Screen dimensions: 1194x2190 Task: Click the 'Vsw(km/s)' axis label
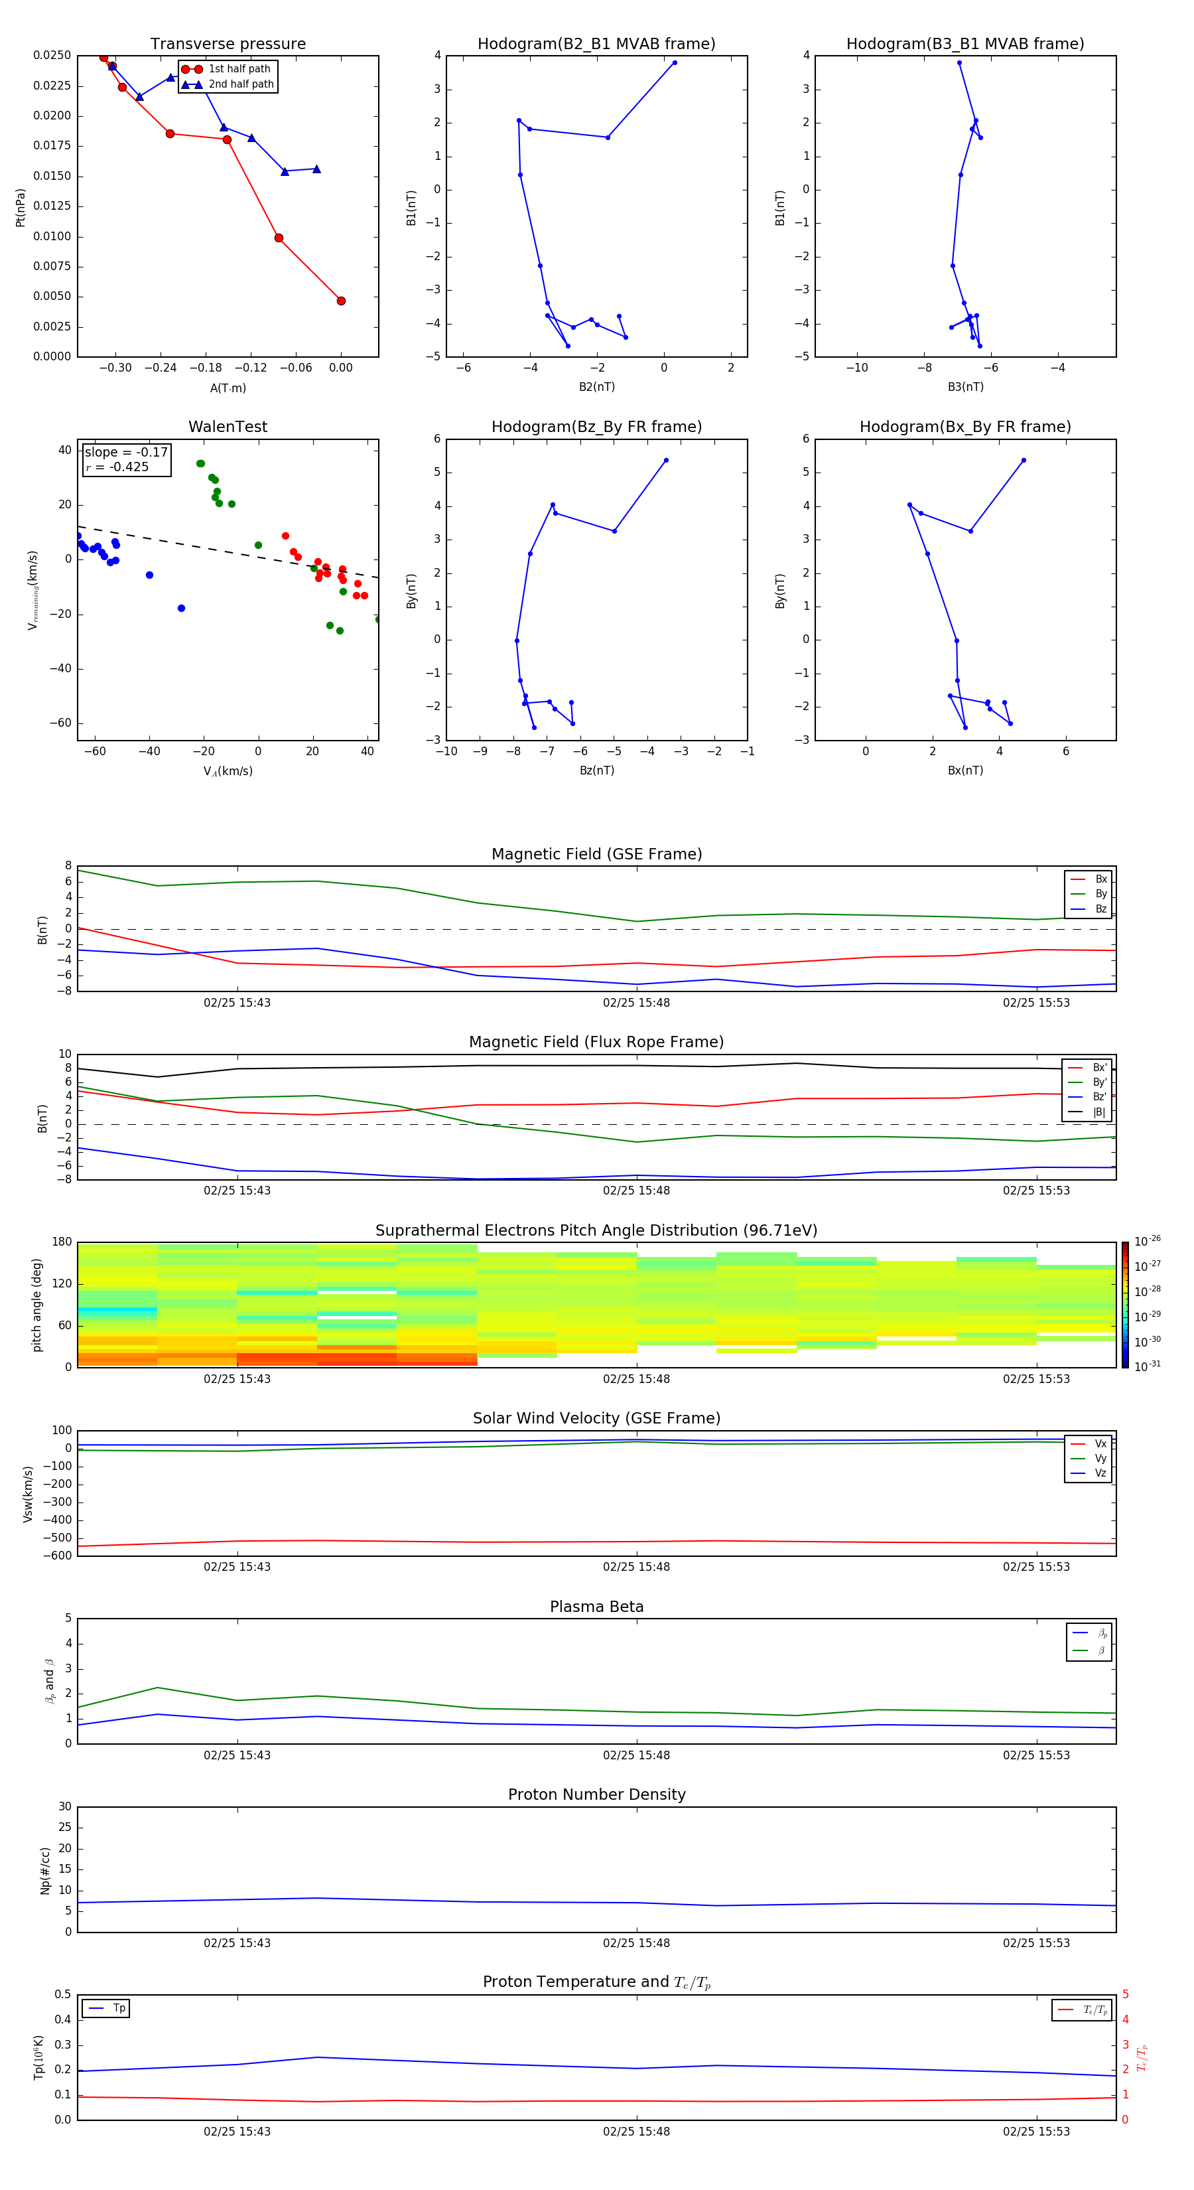click(27, 1494)
